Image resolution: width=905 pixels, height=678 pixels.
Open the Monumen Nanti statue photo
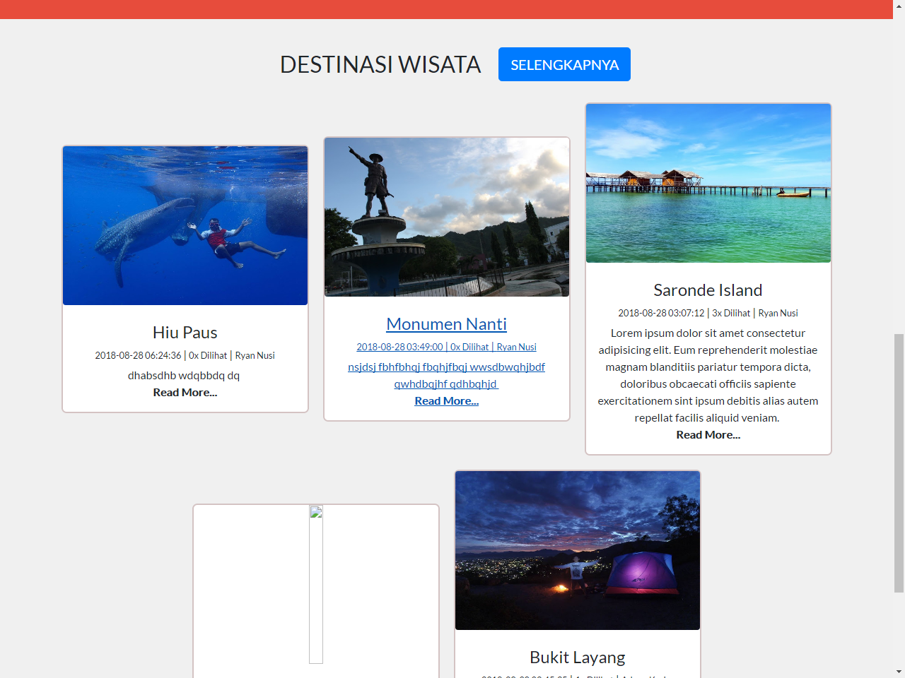click(447, 218)
